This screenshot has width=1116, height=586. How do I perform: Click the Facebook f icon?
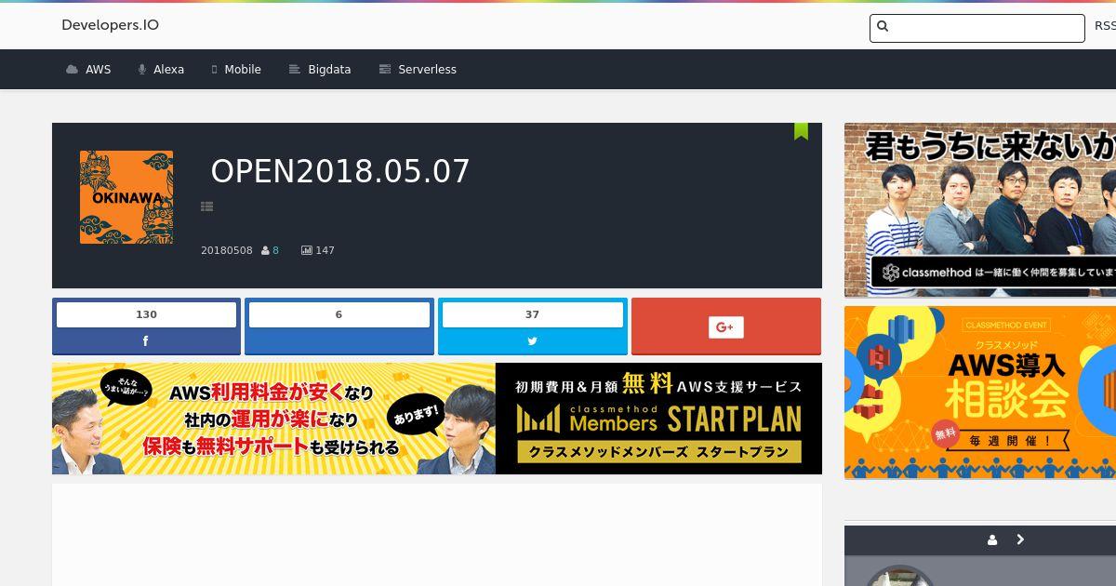click(146, 341)
